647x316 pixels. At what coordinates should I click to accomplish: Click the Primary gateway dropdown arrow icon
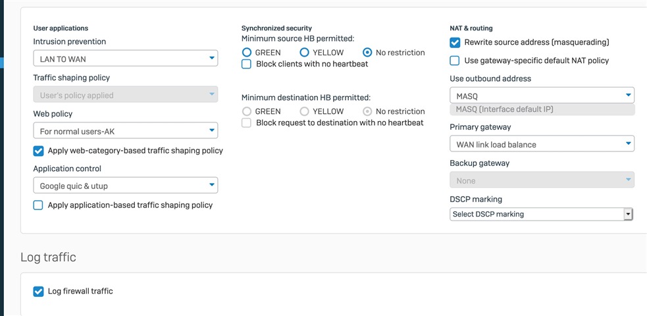628,144
